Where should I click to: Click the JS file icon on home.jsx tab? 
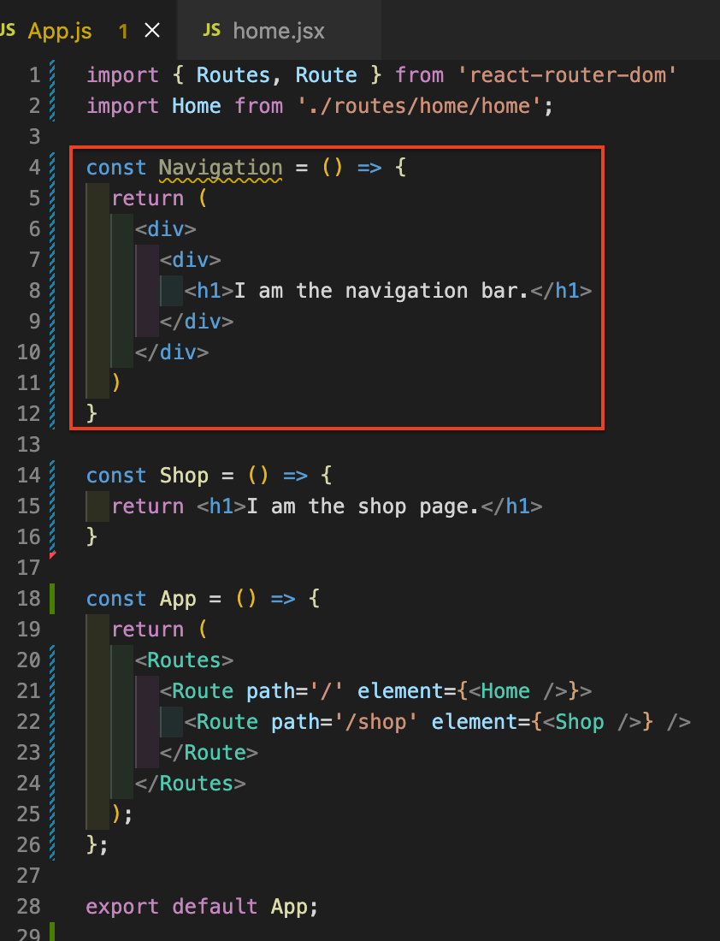click(x=212, y=30)
